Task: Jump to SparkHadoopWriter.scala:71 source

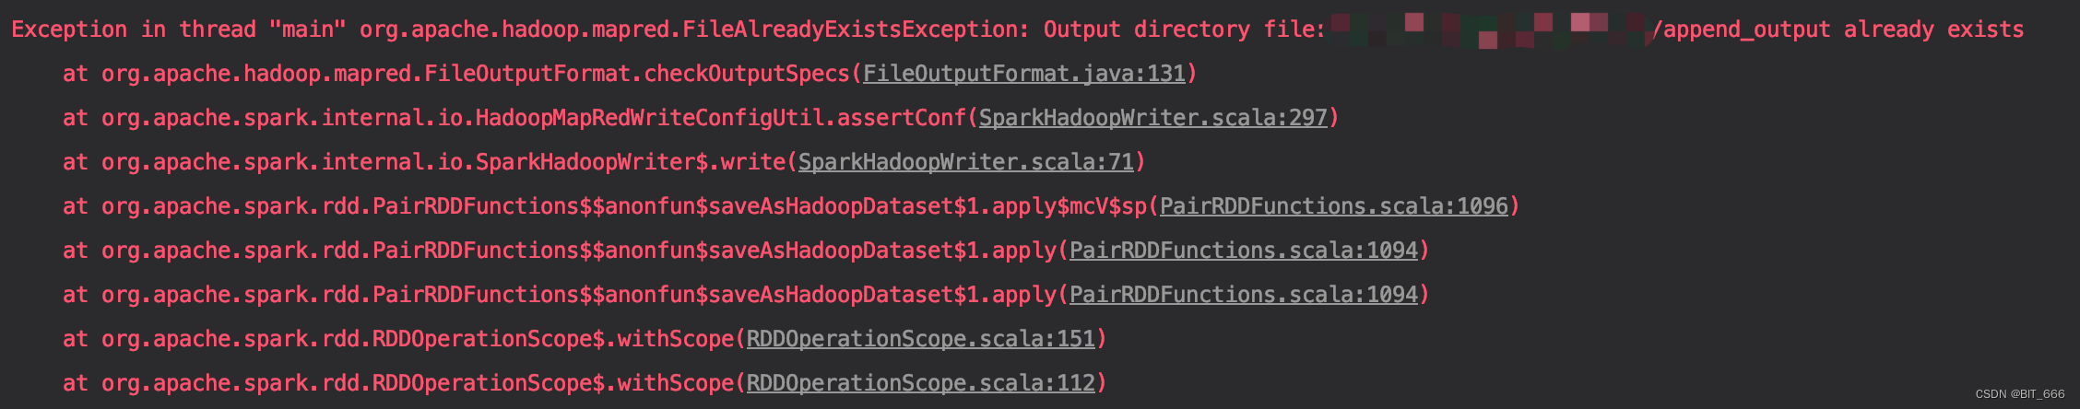Action: click(x=965, y=162)
